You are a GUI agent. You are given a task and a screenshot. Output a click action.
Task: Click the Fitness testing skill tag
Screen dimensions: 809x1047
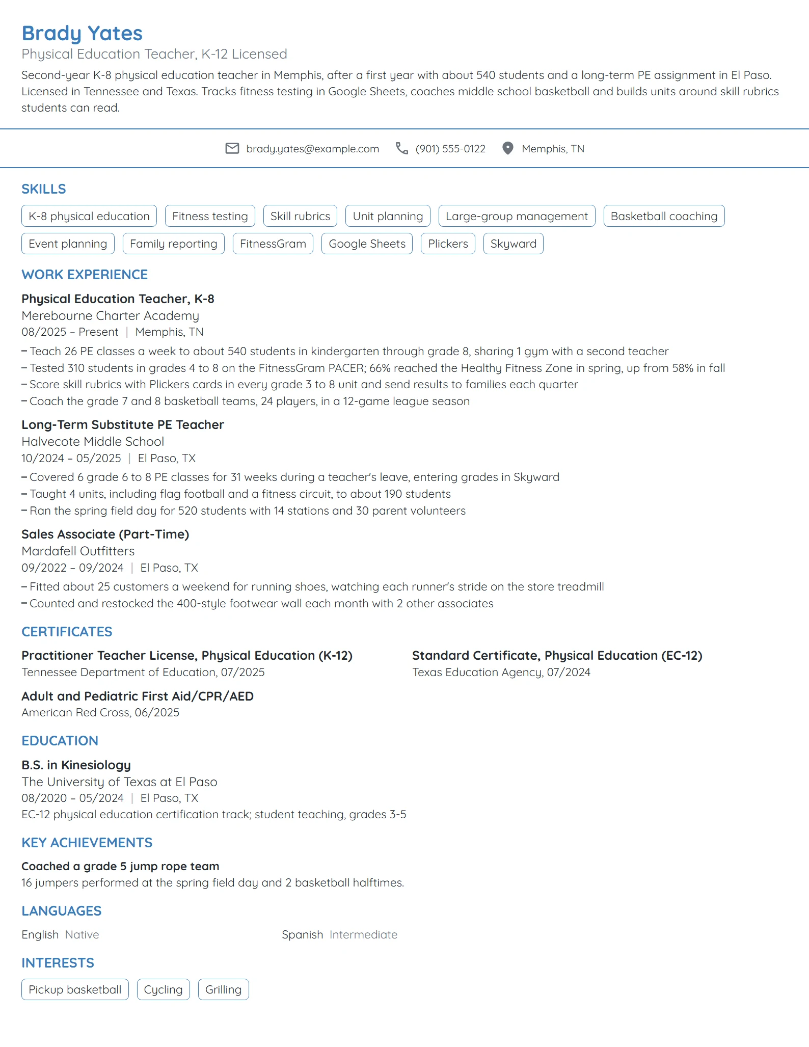(x=210, y=216)
